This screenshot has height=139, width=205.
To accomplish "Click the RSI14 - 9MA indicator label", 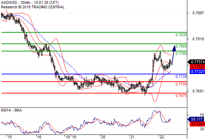I will tap(11, 110).
